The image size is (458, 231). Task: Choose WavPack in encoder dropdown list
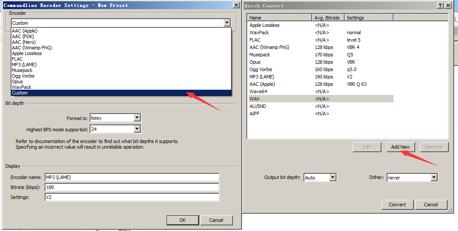point(121,87)
